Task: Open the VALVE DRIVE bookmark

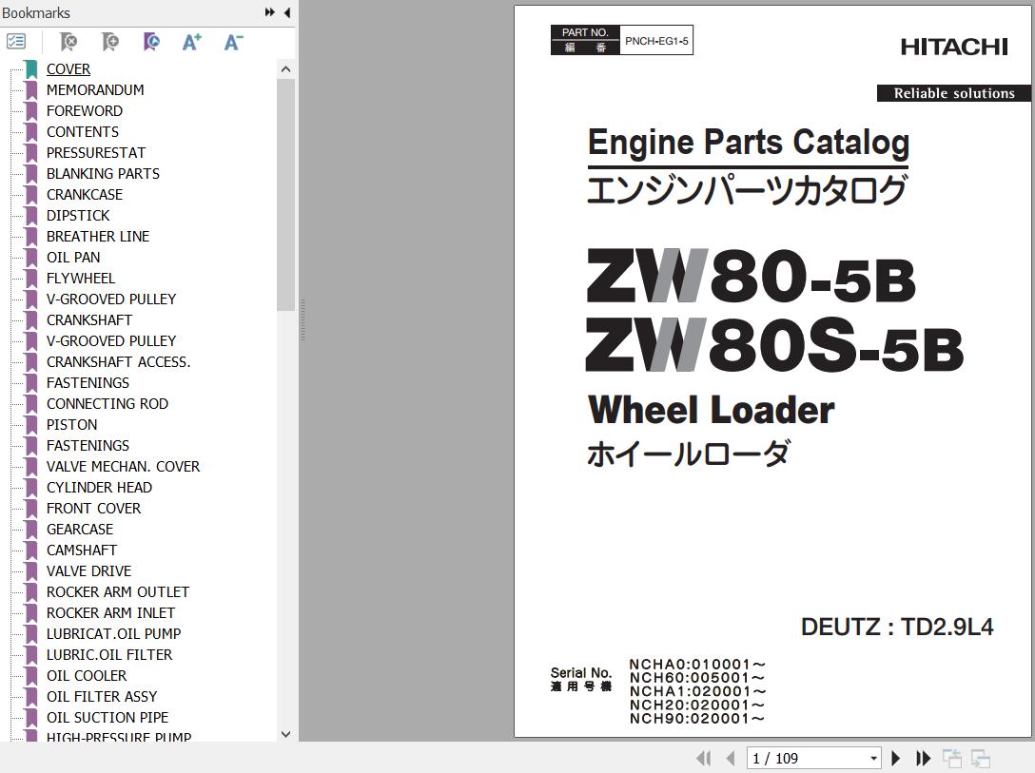Action: pos(88,571)
